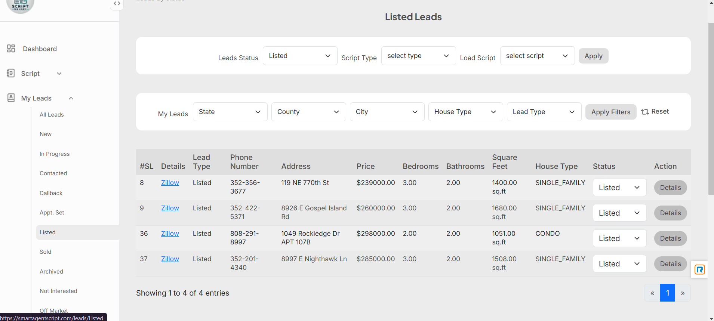Change status for lead 37
Viewport: 714px width, 321px height.
619,264
